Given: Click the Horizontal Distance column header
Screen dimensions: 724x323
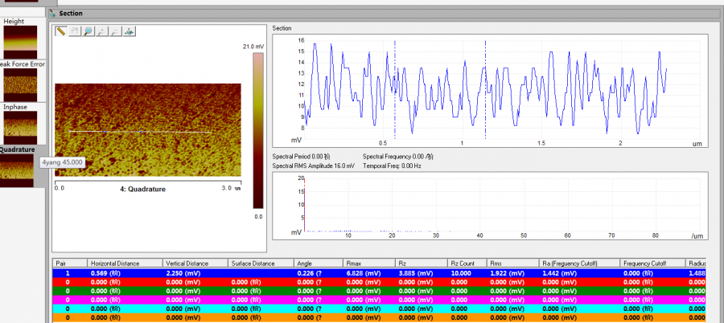Looking at the screenshot, I should 115,263.
